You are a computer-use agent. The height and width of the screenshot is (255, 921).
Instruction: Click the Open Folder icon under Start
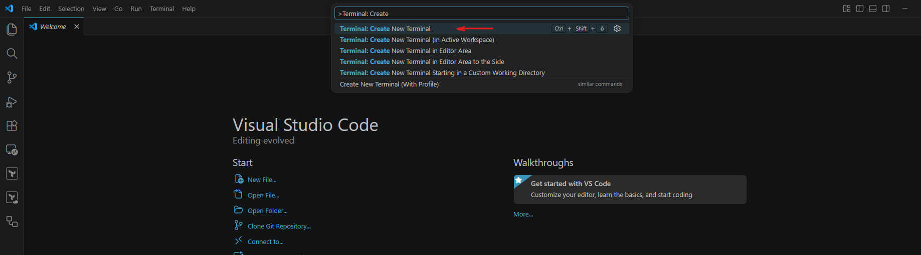[x=239, y=209]
